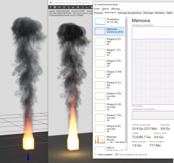Click scroll-up arrow of performance list scrollbar
Screen dimensions: 174x163
point(126,18)
